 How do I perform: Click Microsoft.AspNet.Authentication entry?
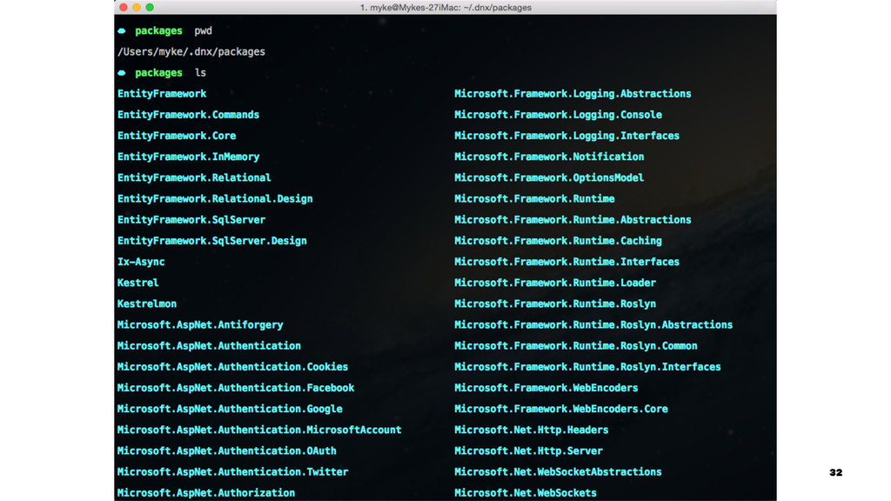pyautogui.click(x=209, y=346)
